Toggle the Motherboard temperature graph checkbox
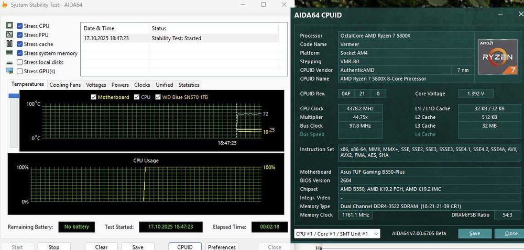This screenshot has height=250, width=524. pos(94,97)
